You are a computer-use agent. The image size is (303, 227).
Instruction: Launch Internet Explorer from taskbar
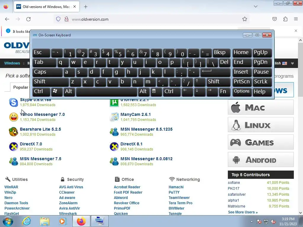[26, 221]
